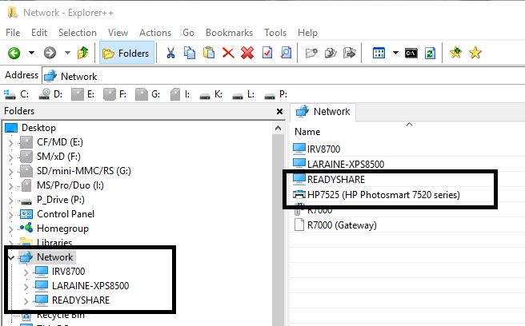This screenshot has width=525, height=326.
Task: Click the Organize Bookmarks star icon
Action: [x=475, y=53]
